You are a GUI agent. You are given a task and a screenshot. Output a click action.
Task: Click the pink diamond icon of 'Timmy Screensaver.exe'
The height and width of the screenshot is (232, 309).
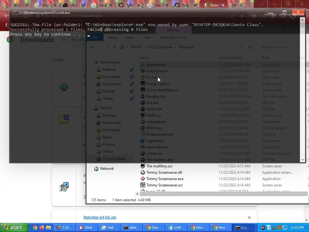click(143, 179)
